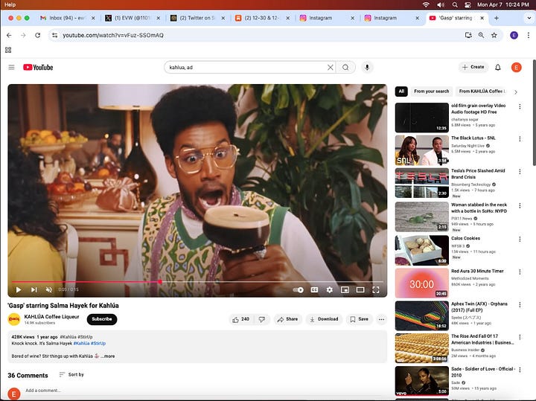The width and height of the screenshot is (536, 401).
Task: Switch to first Instagram tab
Action: click(327, 18)
